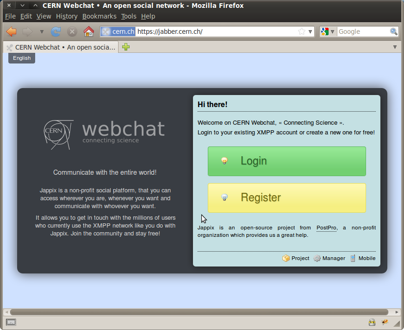Click the Stop loading button
The width and height of the screenshot is (404, 330).
[x=72, y=32]
